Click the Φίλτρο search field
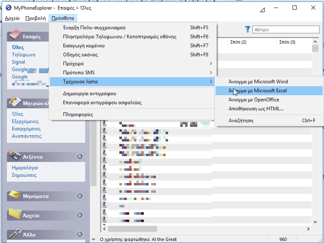324x243 pixels. [x=281, y=30]
